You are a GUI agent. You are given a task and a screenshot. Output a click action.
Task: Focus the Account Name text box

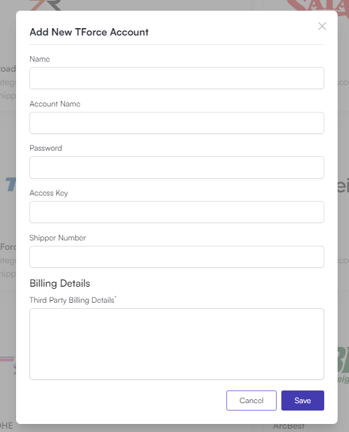pos(177,123)
